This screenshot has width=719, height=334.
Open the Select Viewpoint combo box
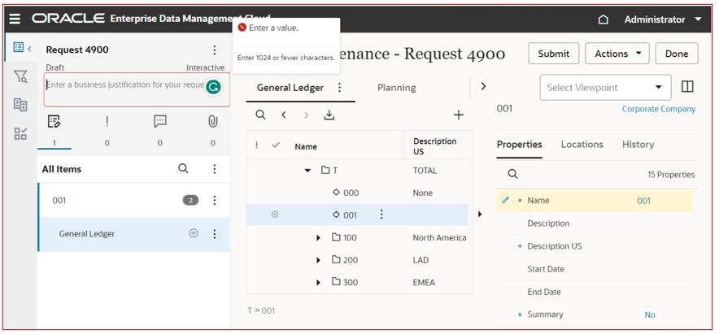click(x=605, y=88)
